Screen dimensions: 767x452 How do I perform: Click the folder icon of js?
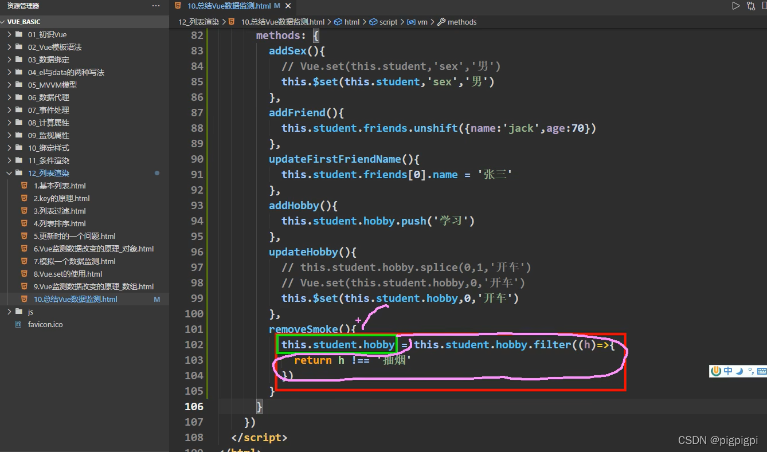tap(19, 312)
